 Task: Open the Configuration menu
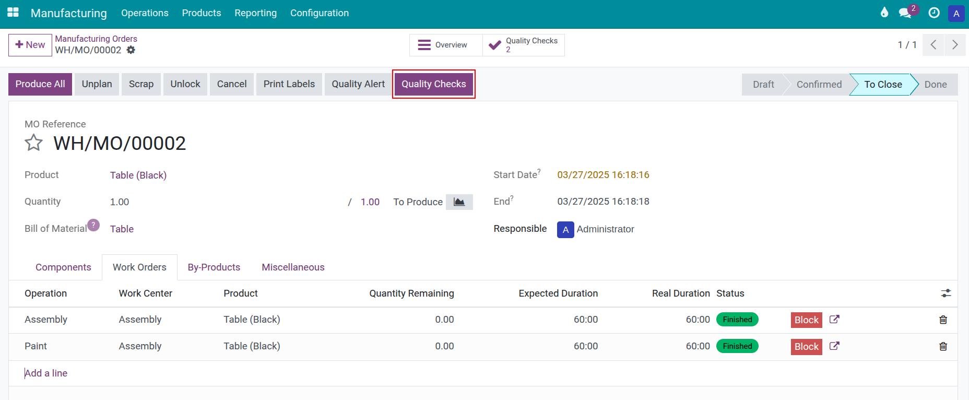coord(320,13)
